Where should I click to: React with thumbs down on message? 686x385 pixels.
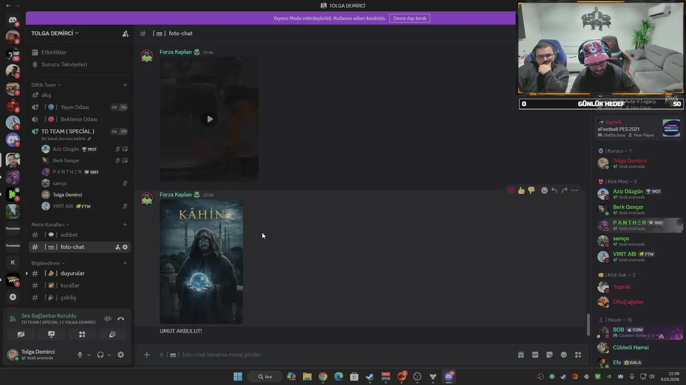(531, 190)
